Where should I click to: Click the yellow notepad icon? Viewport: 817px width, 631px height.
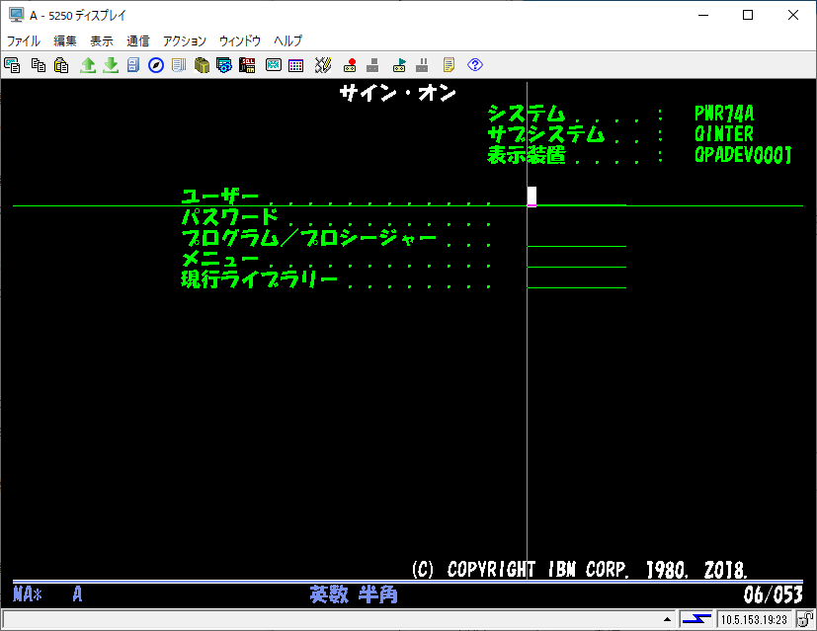point(449,65)
